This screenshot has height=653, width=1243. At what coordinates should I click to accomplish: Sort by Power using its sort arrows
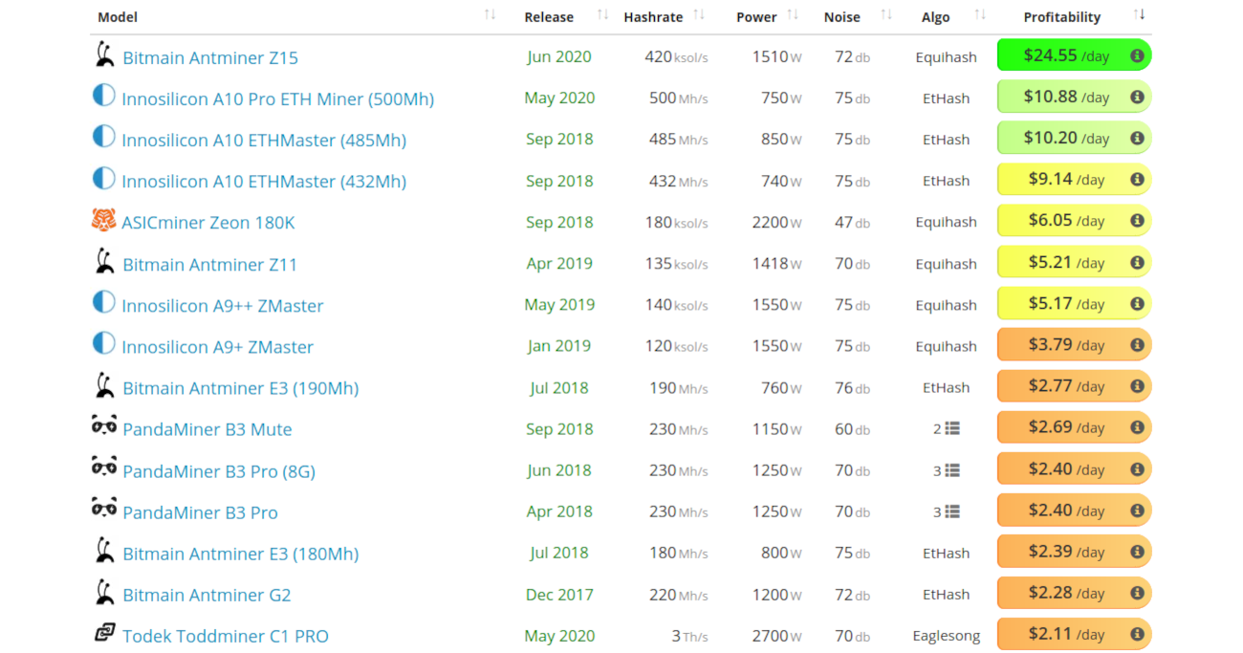(793, 14)
